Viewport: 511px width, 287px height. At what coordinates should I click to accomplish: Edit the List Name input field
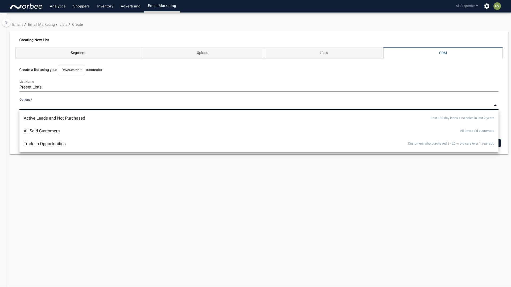click(x=258, y=87)
